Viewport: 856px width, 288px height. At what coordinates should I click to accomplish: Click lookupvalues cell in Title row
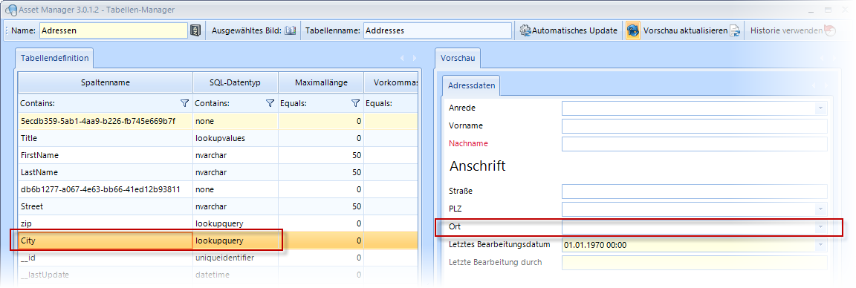(236, 139)
